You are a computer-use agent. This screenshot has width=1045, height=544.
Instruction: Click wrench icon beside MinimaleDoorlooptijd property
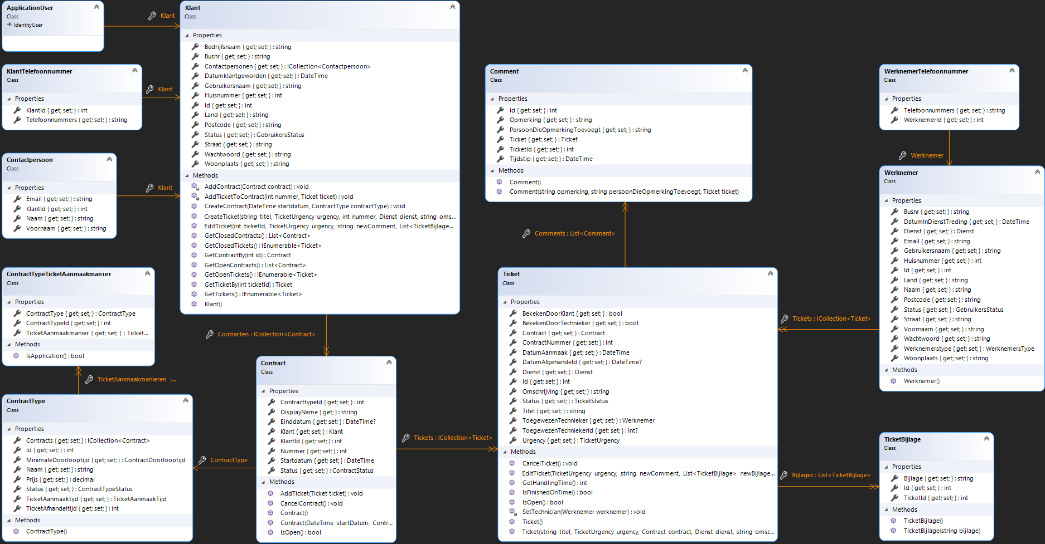[17, 460]
